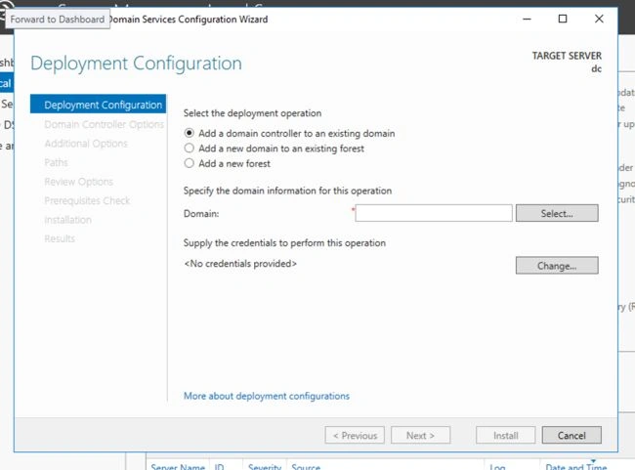635x470 pixels.
Task: Go to the Paths step
Action: point(56,162)
